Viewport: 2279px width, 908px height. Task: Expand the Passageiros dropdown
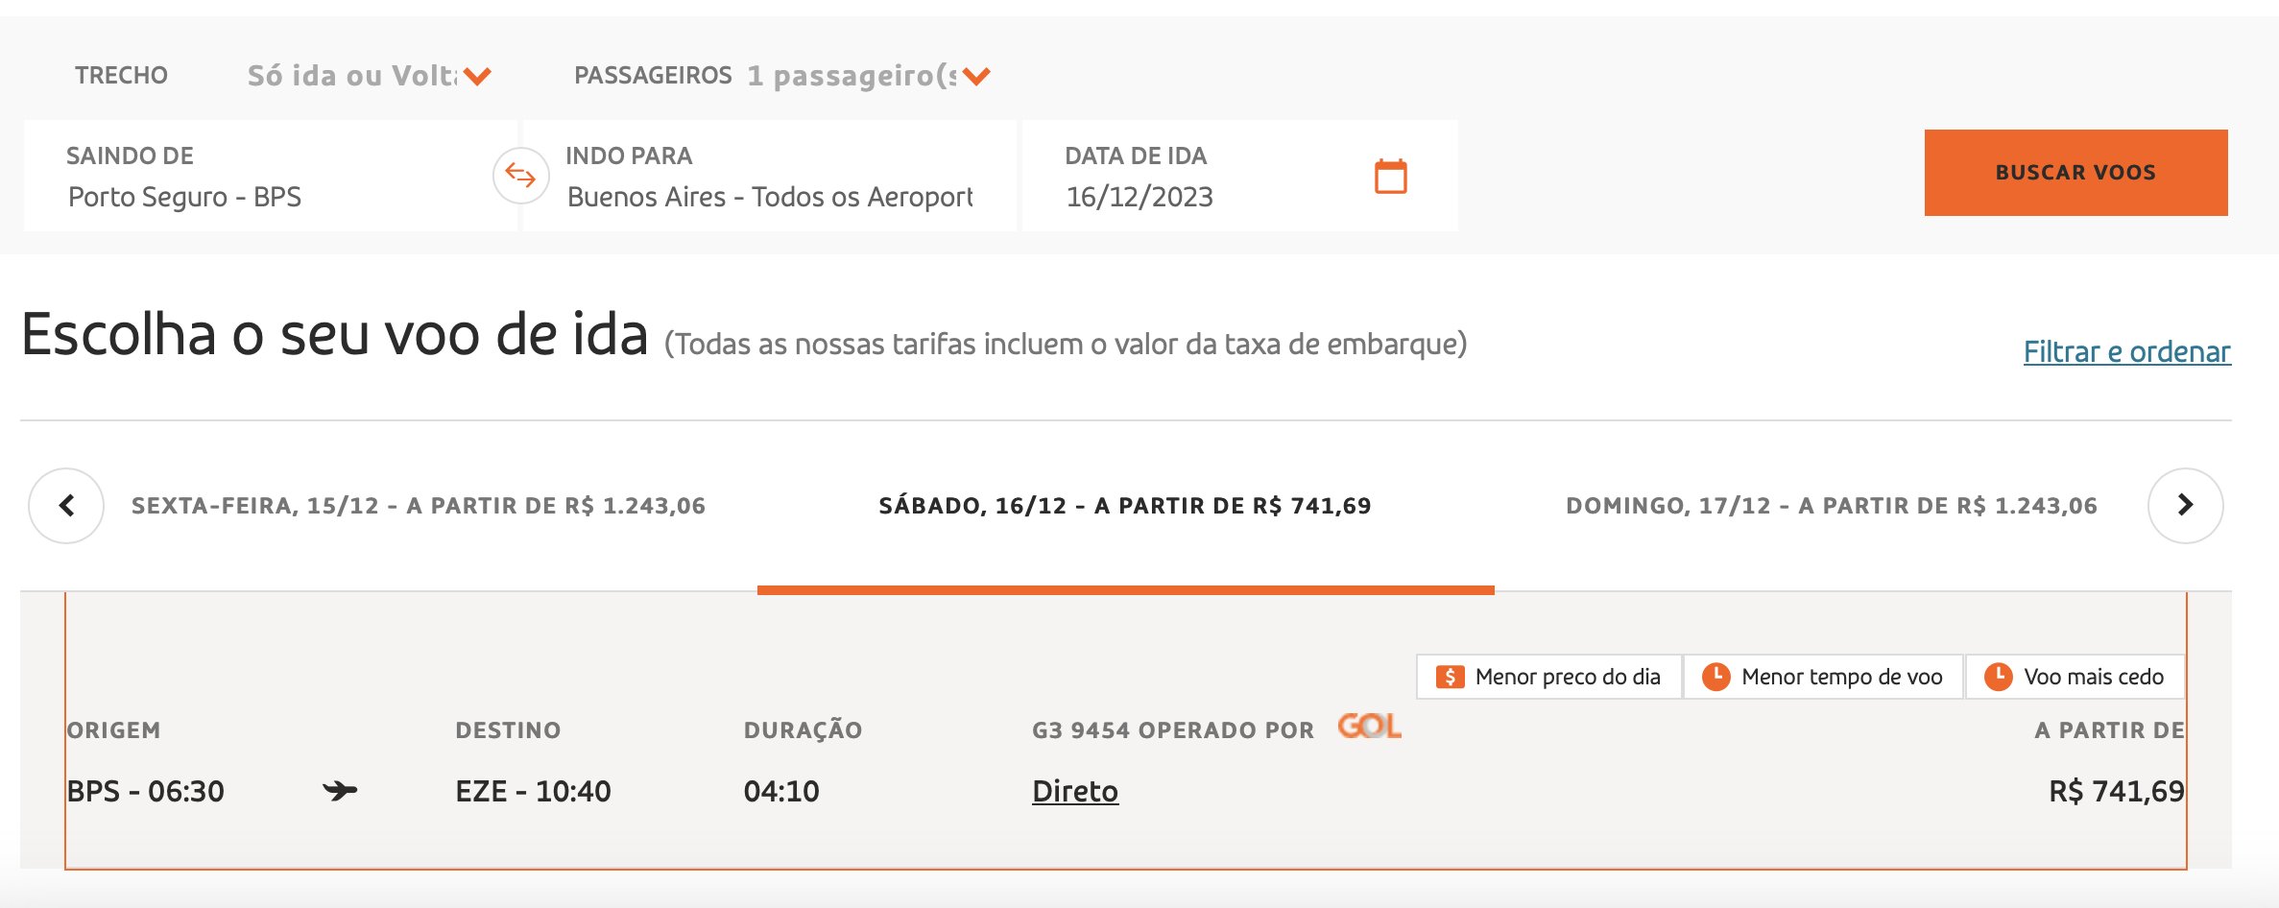pos(869,76)
